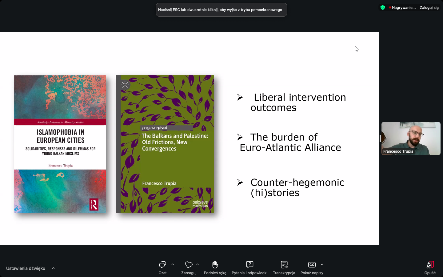Screen dimensions: 443x277
Task: Click The Balkans and Palestine book cover
Action: [165, 144]
